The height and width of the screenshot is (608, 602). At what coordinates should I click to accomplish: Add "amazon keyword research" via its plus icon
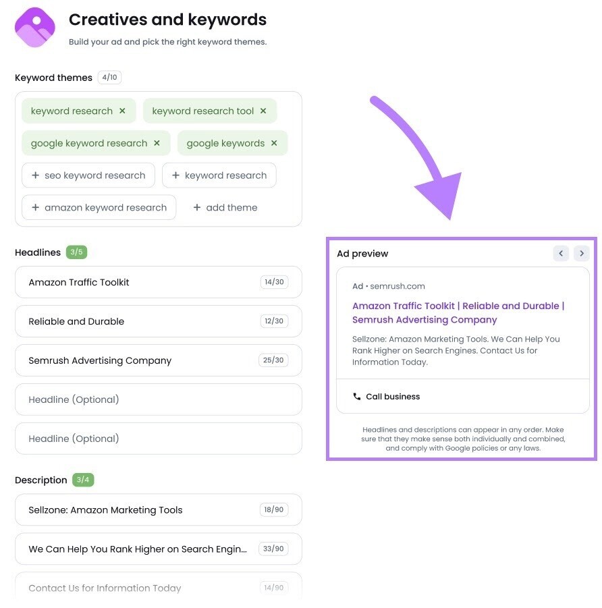tap(35, 207)
